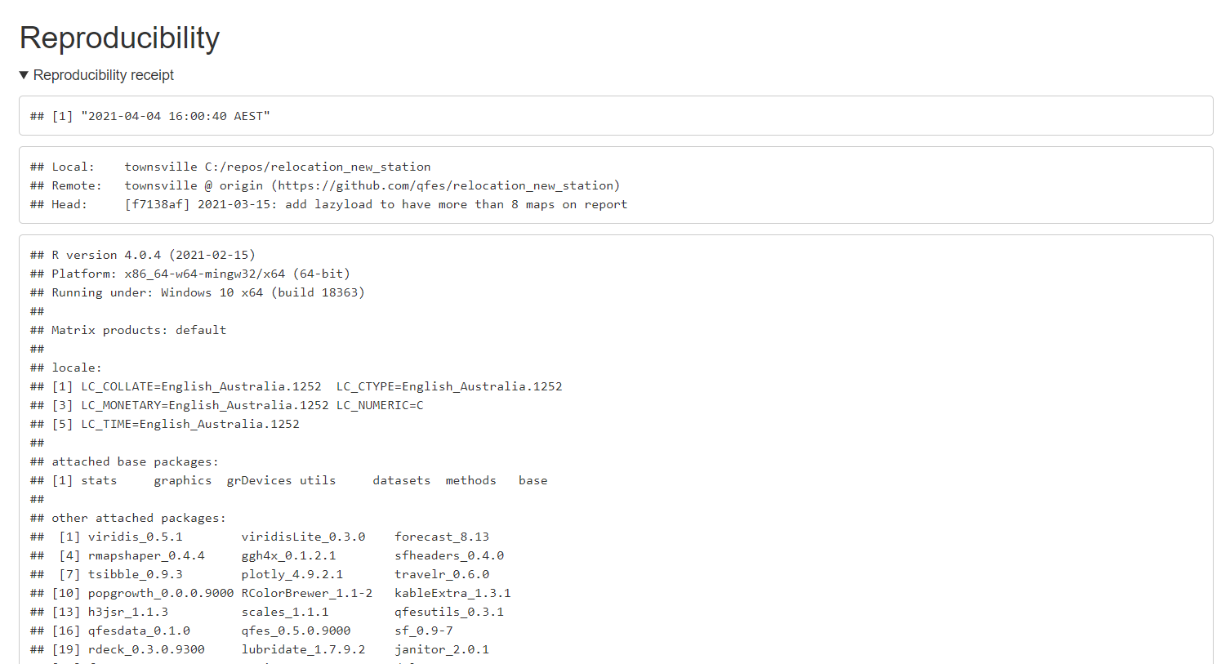Screen dimensions: 1230x664
Task: Select the Matrix products default line
Action: [x=127, y=329]
